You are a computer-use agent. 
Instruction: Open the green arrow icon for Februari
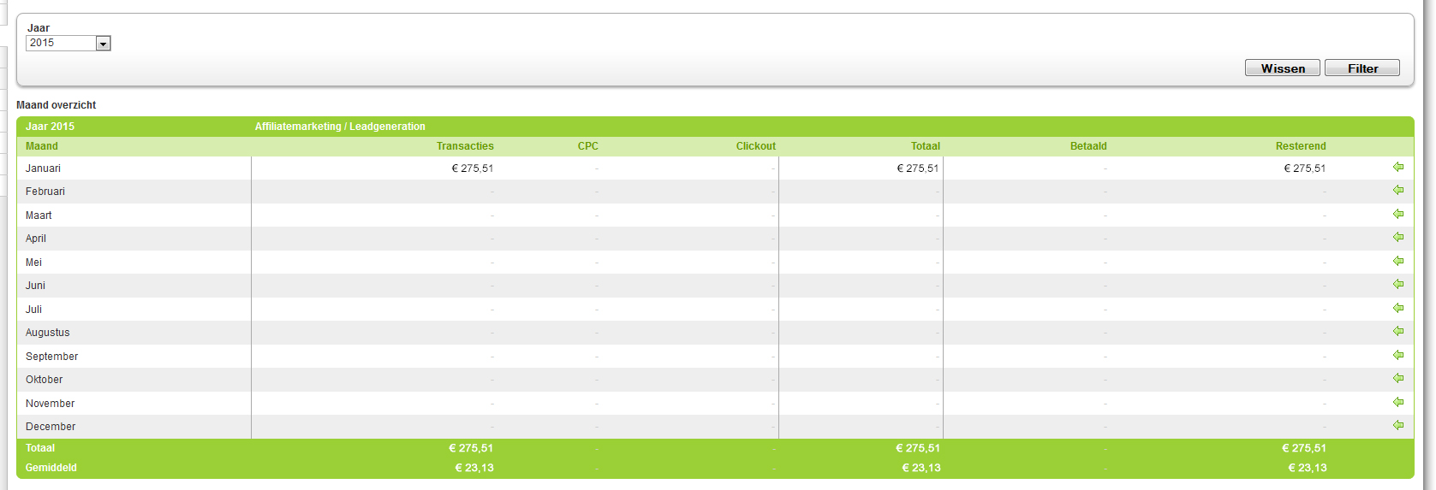point(1398,190)
